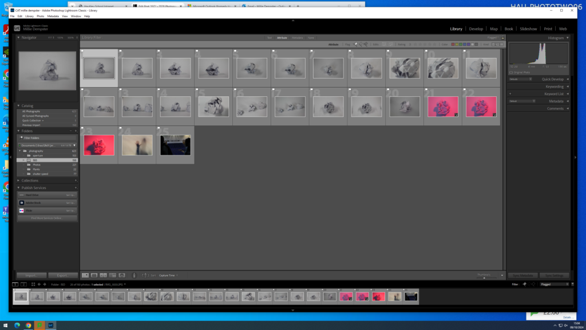This screenshot has width=586, height=330.
Task: Add a publish service with the plus icon
Action: [76, 188]
